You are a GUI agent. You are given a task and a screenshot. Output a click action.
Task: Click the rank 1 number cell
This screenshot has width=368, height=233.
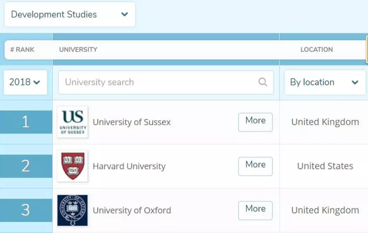coord(26,122)
